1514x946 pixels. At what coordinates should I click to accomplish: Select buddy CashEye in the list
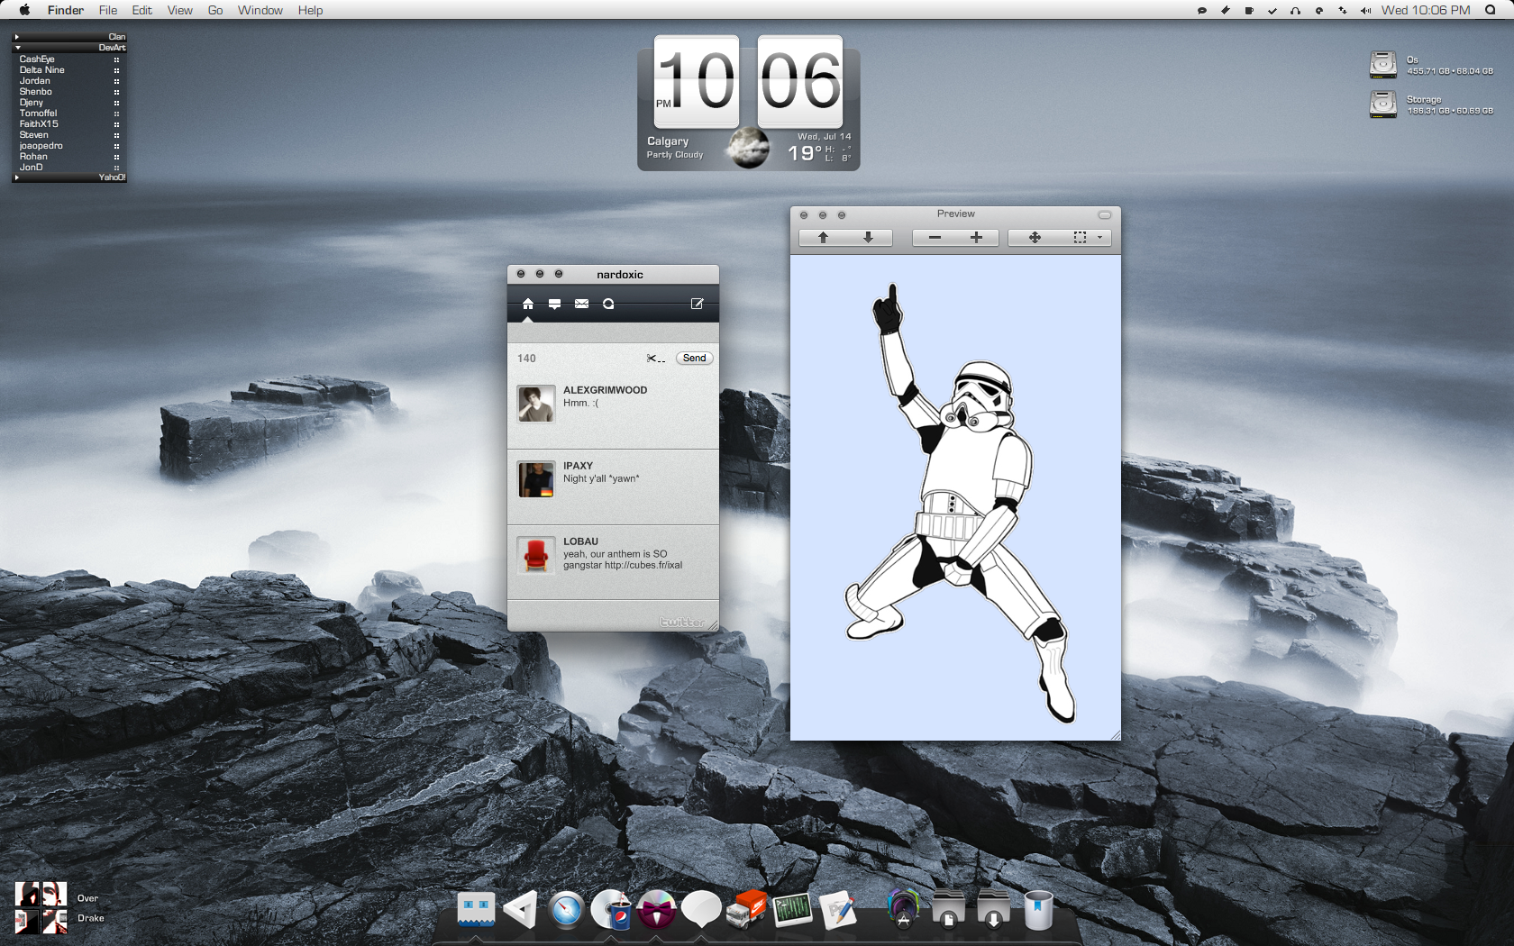(69, 59)
